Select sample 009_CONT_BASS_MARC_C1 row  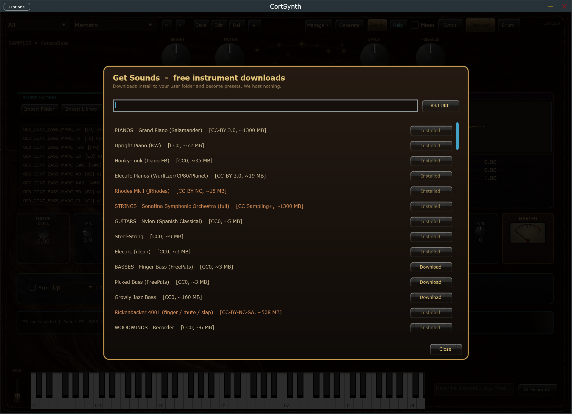pyautogui.click(x=62, y=201)
